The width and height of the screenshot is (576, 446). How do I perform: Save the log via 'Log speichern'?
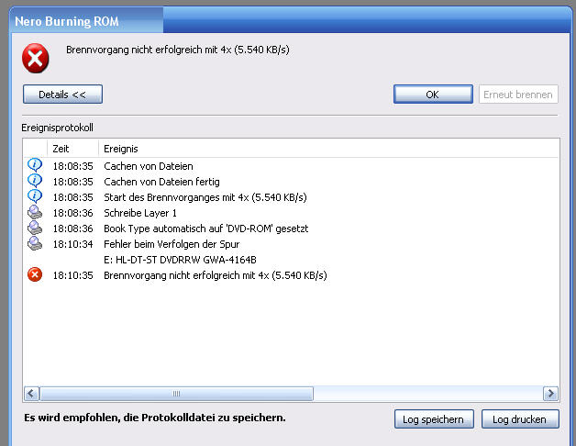tap(434, 419)
